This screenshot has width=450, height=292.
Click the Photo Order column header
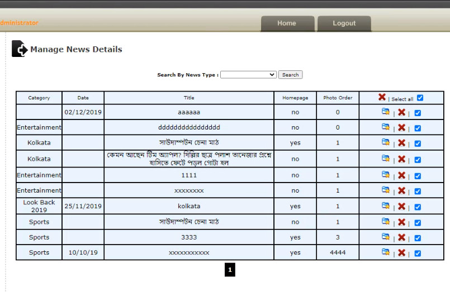click(338, 98)
